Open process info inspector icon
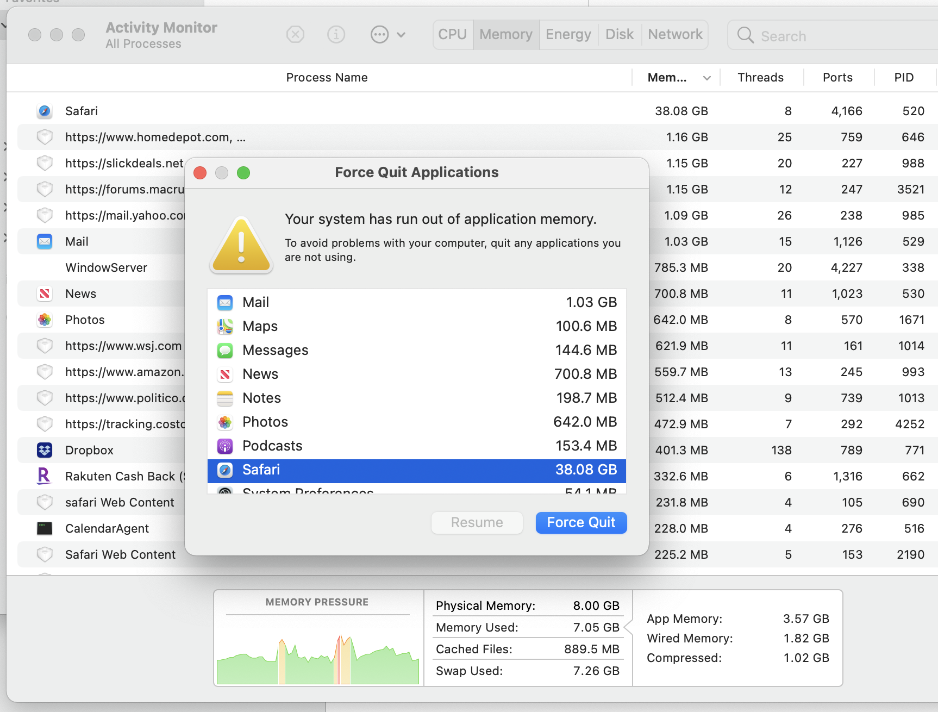Screen dimensions: 938x712 coord(336,35)
